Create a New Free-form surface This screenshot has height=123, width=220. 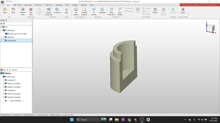pos(111,11)
